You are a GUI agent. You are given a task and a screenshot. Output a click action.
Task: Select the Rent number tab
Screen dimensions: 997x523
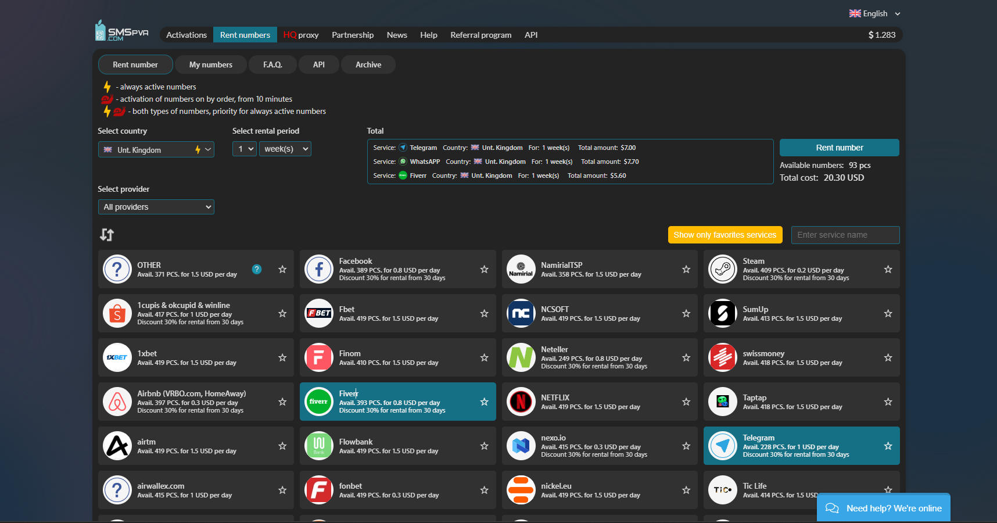(135, 65)
